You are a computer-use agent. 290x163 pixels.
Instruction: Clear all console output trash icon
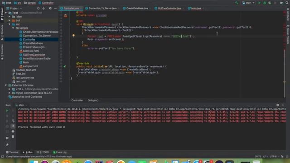pyautogui.click(x=13, y=137)
